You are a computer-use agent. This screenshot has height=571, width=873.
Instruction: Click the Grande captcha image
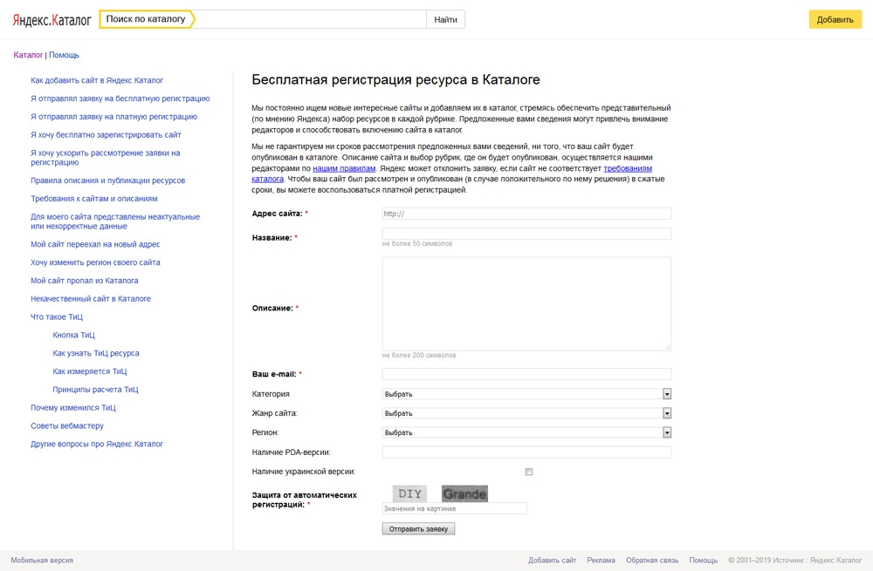pos(464,493)
